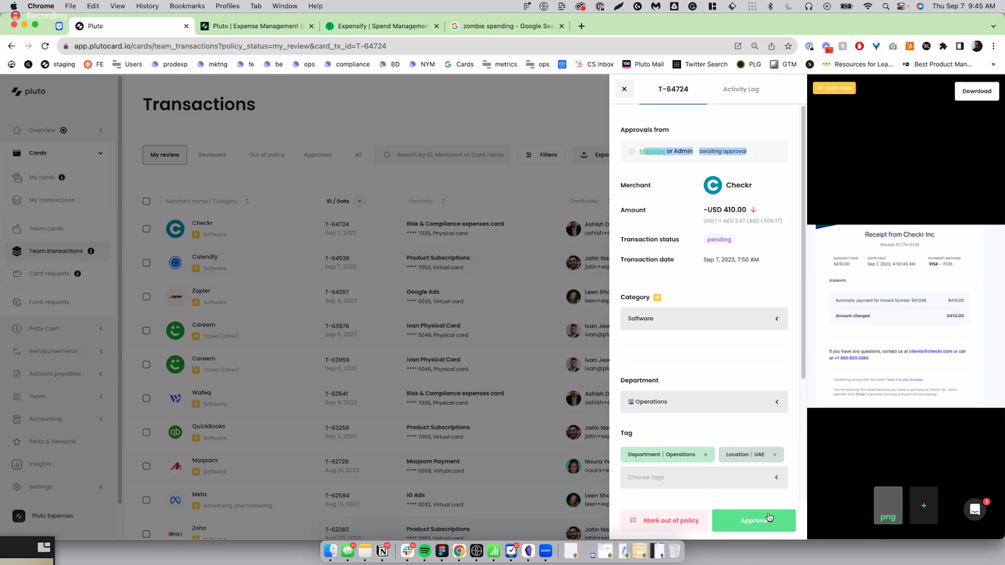This screenshot has width=1005, height=565.
Task: Expand the Accounting sidebar section
Action: click(x=100, y=419)
